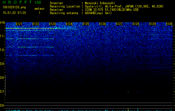This screenshot has width=175, height=111.
Task: Click the meteor count value 1
Action: (40, 13)
